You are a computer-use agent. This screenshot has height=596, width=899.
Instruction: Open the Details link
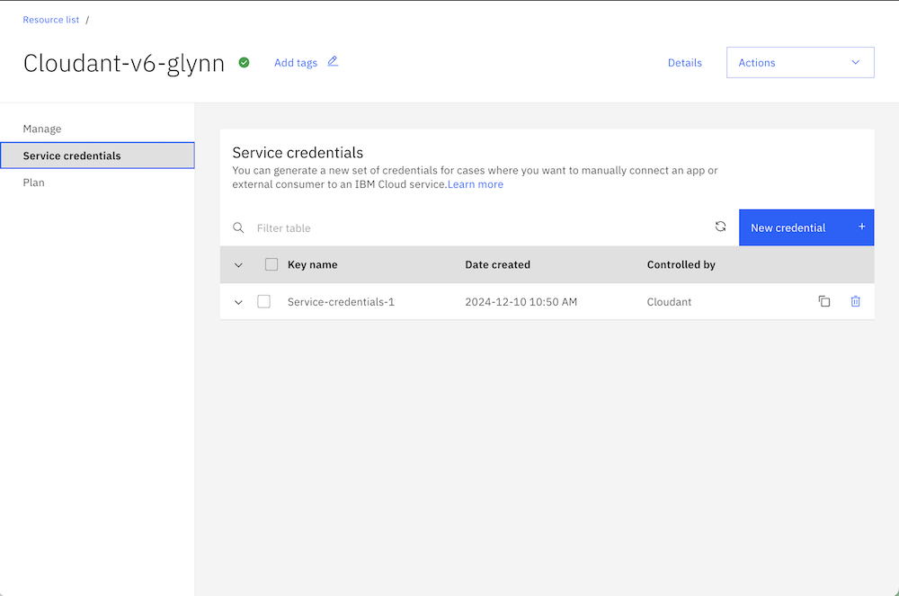(684, 63)
